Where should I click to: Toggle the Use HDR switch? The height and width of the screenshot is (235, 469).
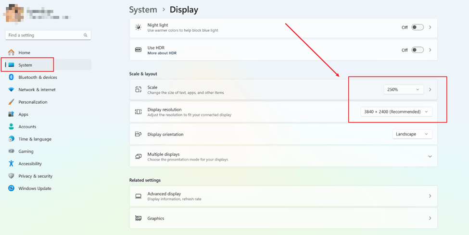[418, 50]
